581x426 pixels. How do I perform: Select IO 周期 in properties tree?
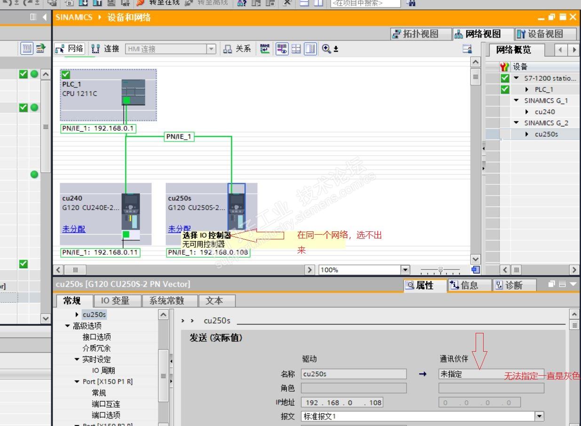click(x=103, y=371)
